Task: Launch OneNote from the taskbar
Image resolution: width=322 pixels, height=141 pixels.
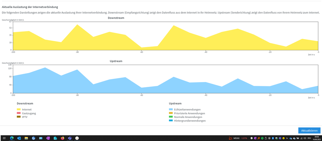Action: 48,138
